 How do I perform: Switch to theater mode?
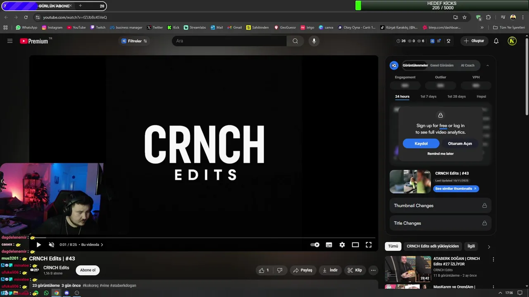[355, 245]
